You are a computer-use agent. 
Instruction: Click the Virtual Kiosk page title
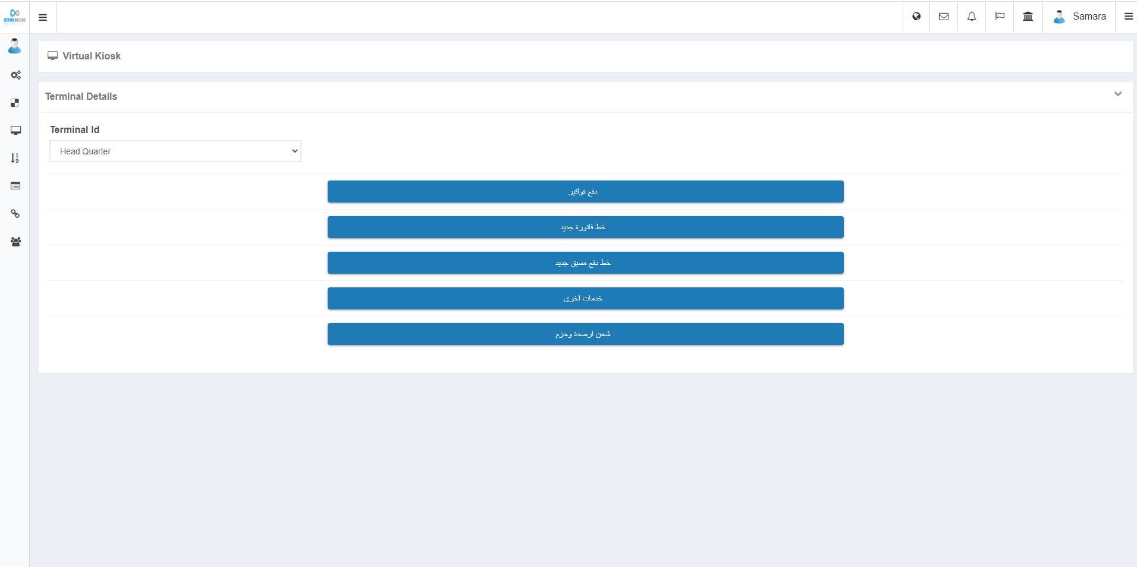click(x=92, y=56)
